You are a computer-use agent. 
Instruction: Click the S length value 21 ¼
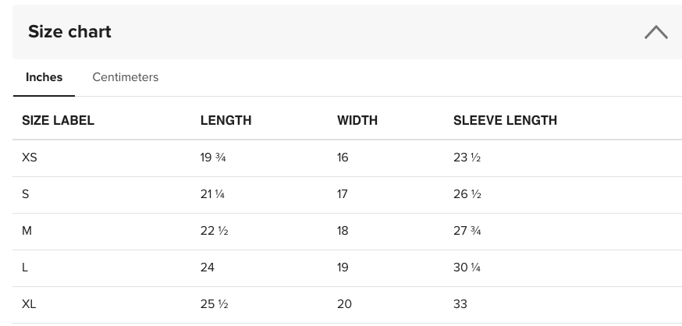(212, 194)
